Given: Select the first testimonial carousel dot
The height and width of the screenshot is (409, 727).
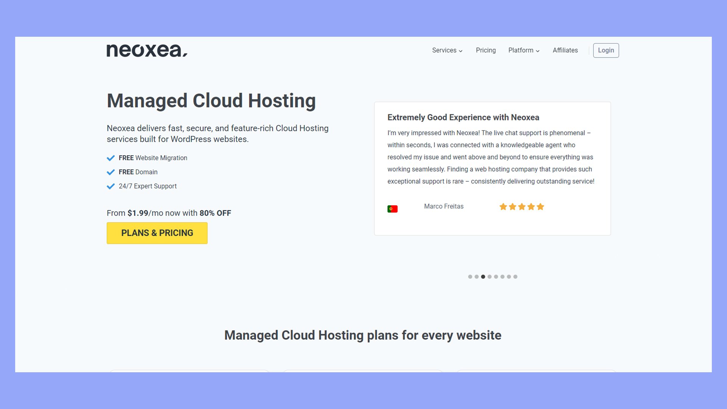Looking at the screenshot, I should (470, 277).
